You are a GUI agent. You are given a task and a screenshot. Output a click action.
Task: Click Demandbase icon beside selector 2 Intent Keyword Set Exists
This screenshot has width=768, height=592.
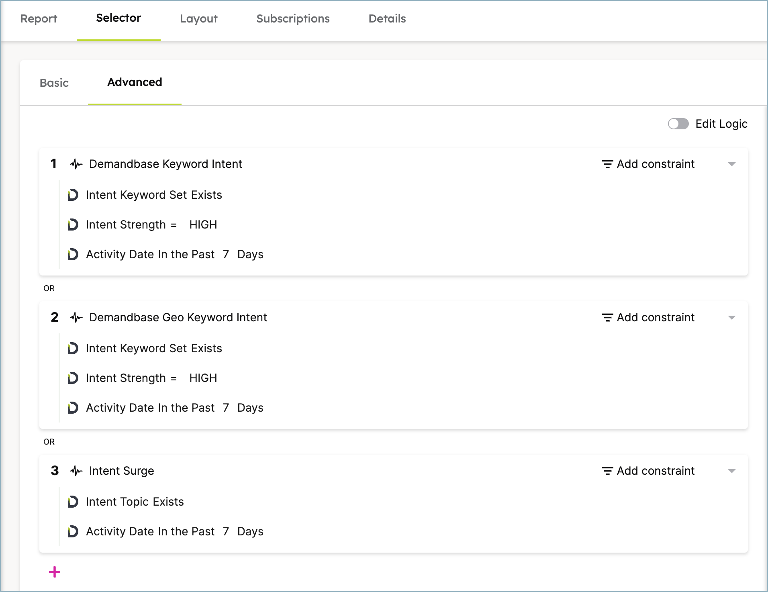coord(73,348)
